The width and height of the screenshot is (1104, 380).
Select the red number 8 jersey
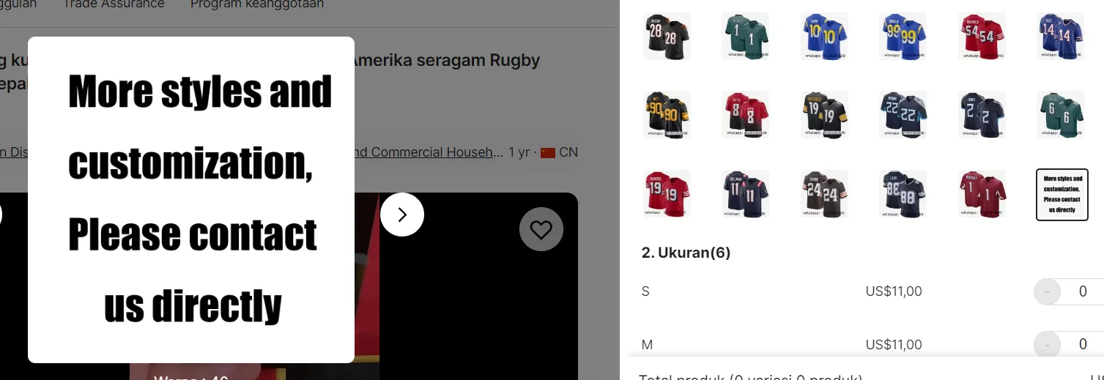(x=745, y=115)
